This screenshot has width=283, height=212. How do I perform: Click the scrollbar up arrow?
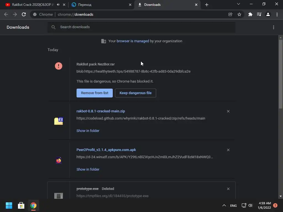point(281,38)
